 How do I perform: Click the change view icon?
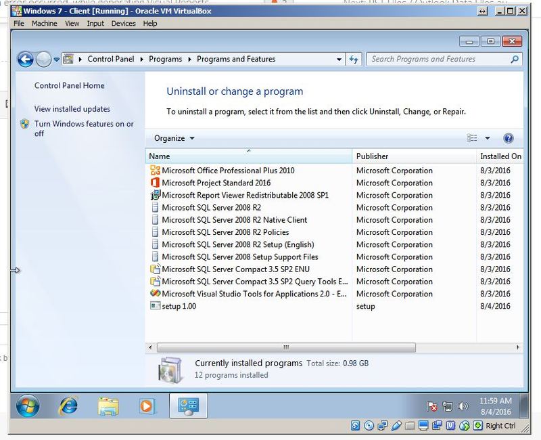point(472,138)
